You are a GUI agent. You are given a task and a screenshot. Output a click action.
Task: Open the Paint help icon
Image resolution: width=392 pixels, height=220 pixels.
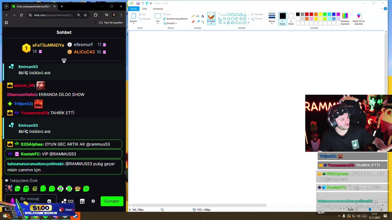click(x=385, y=9)
